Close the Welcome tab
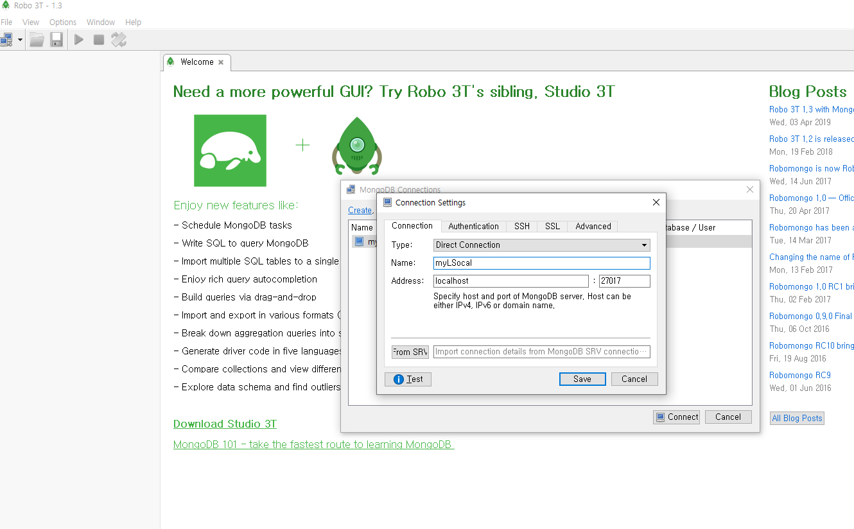 click(221, 62)
